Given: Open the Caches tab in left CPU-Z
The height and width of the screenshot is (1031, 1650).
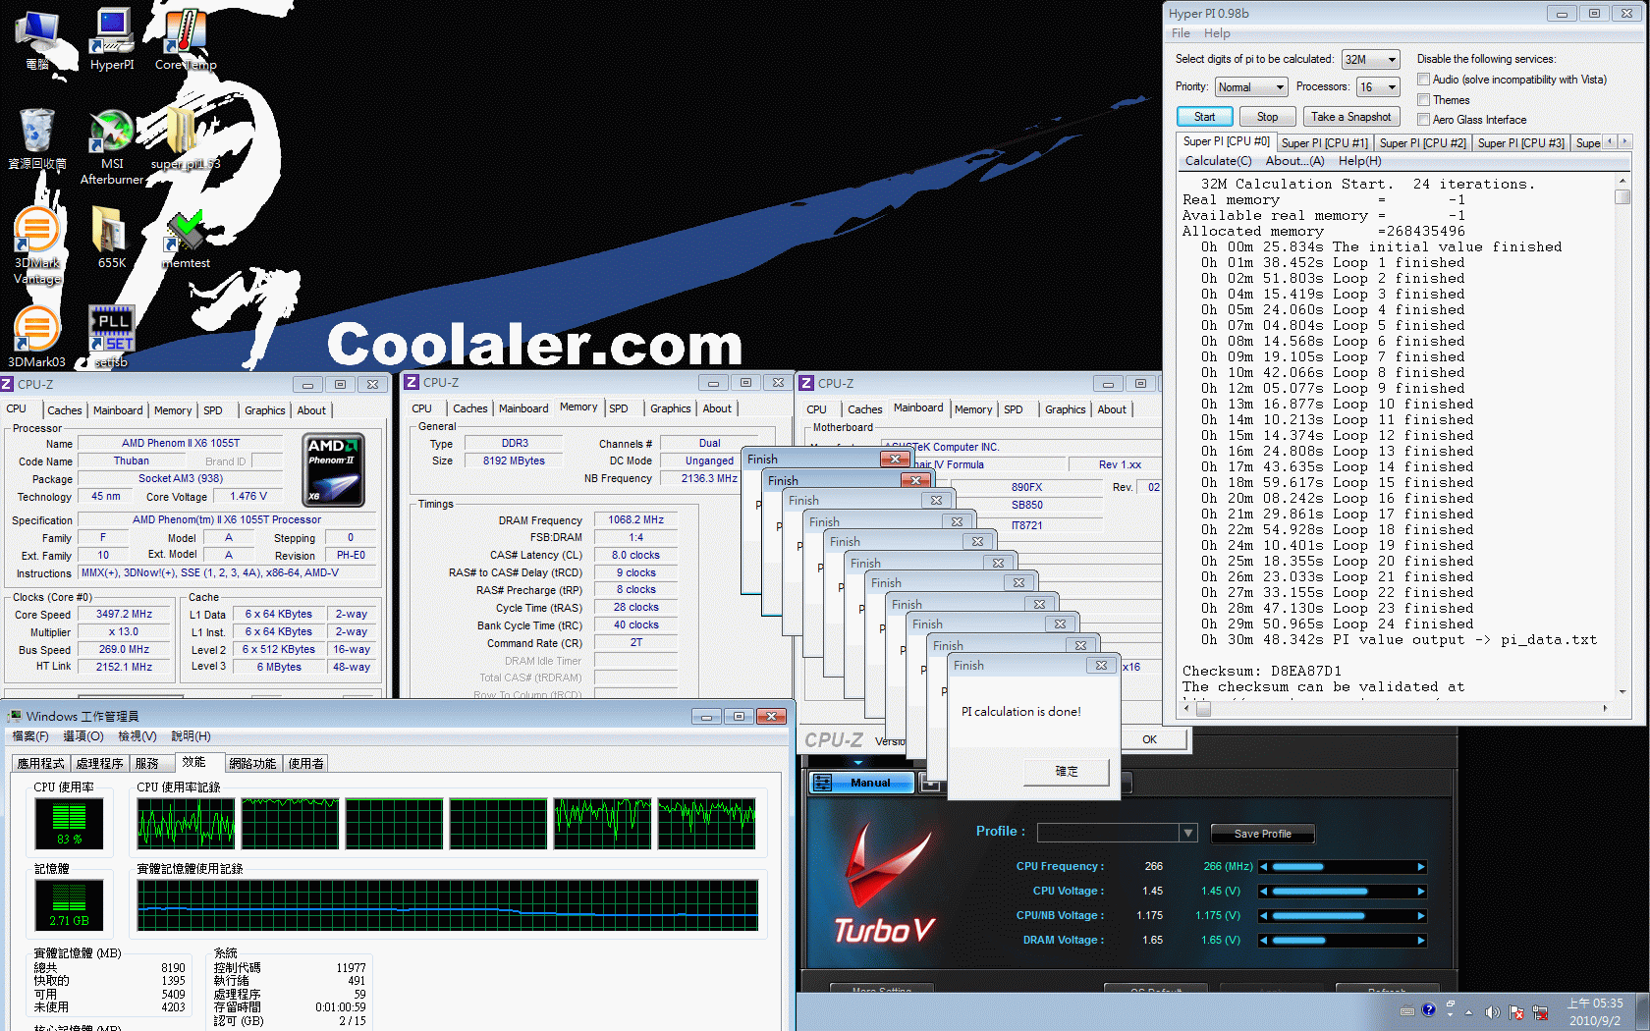Looking at the screenshot, I should [x=65, y=410].
